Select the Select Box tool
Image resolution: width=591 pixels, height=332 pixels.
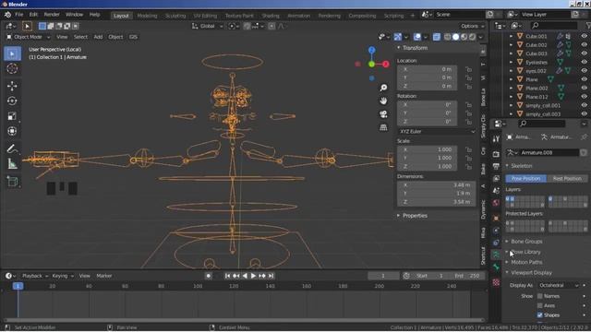click(12, 53)
